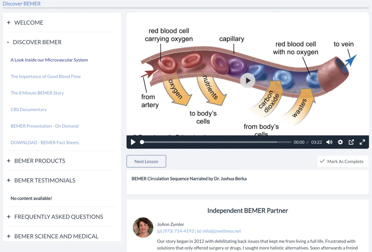Open video settings gear
This screenshot has width=372, height=252.
pyautogui.click(x=340, y=142)
